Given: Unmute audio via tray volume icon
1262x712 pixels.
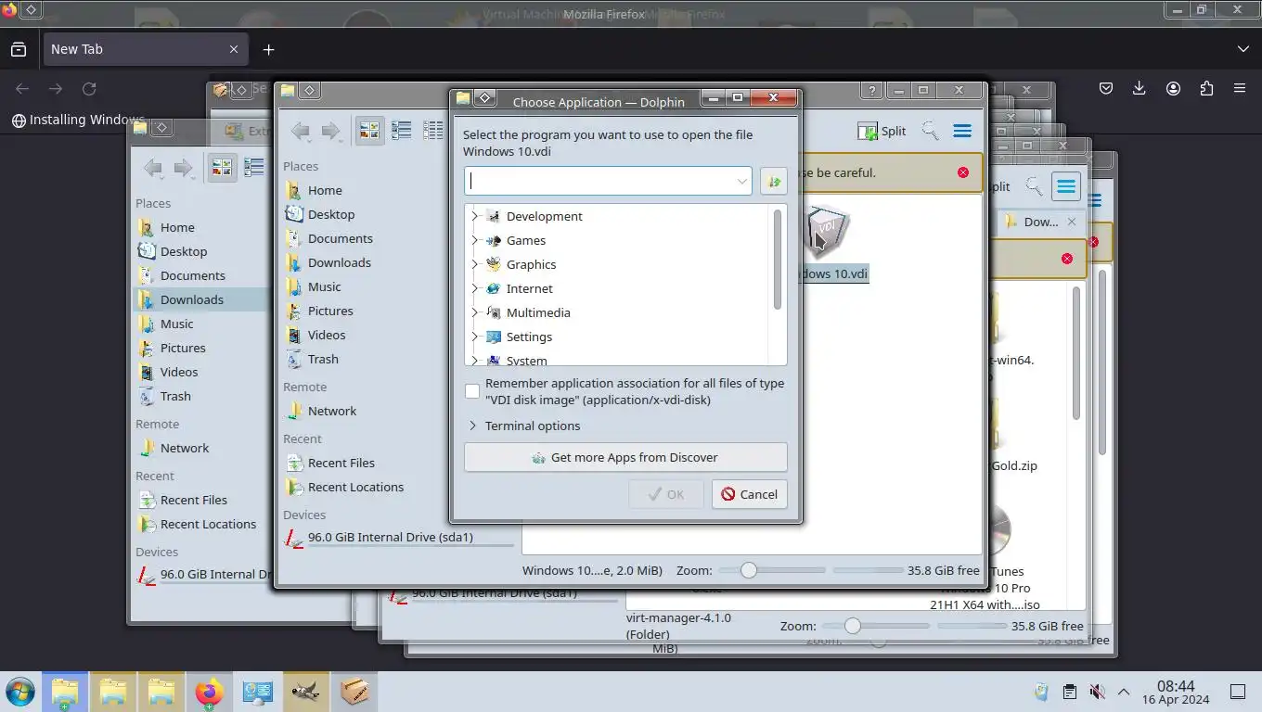Looking at the screenshot, I should click(x=1097, y=692).
